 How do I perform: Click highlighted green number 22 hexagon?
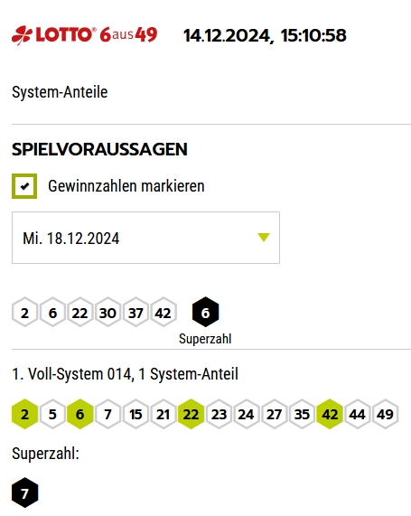[191, 414]
